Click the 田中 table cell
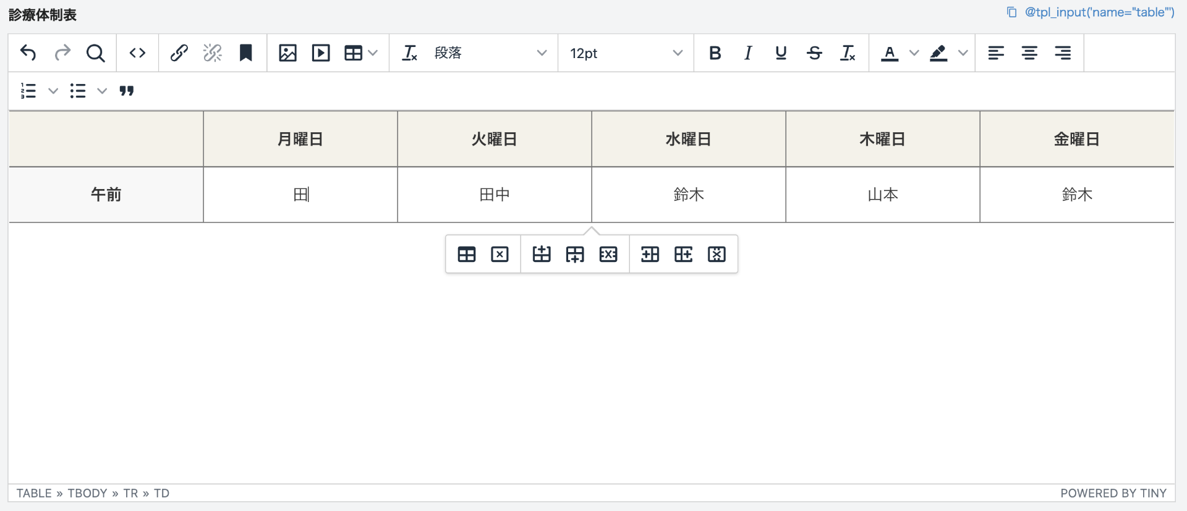 pos(495,195)
